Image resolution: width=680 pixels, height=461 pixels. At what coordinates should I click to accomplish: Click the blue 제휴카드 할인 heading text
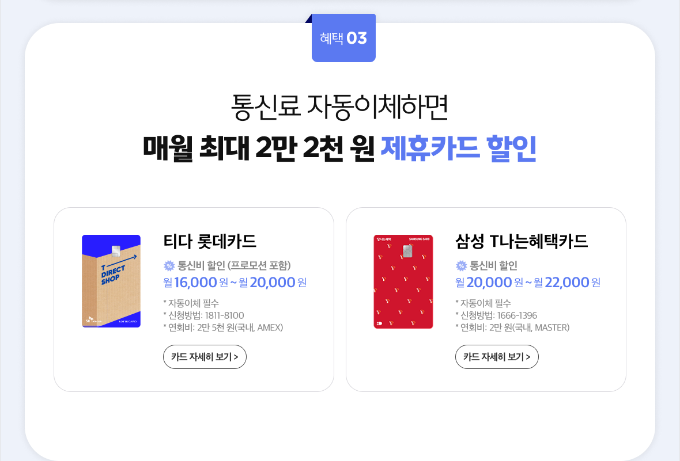pyautogui.click(x=459, y=148)
